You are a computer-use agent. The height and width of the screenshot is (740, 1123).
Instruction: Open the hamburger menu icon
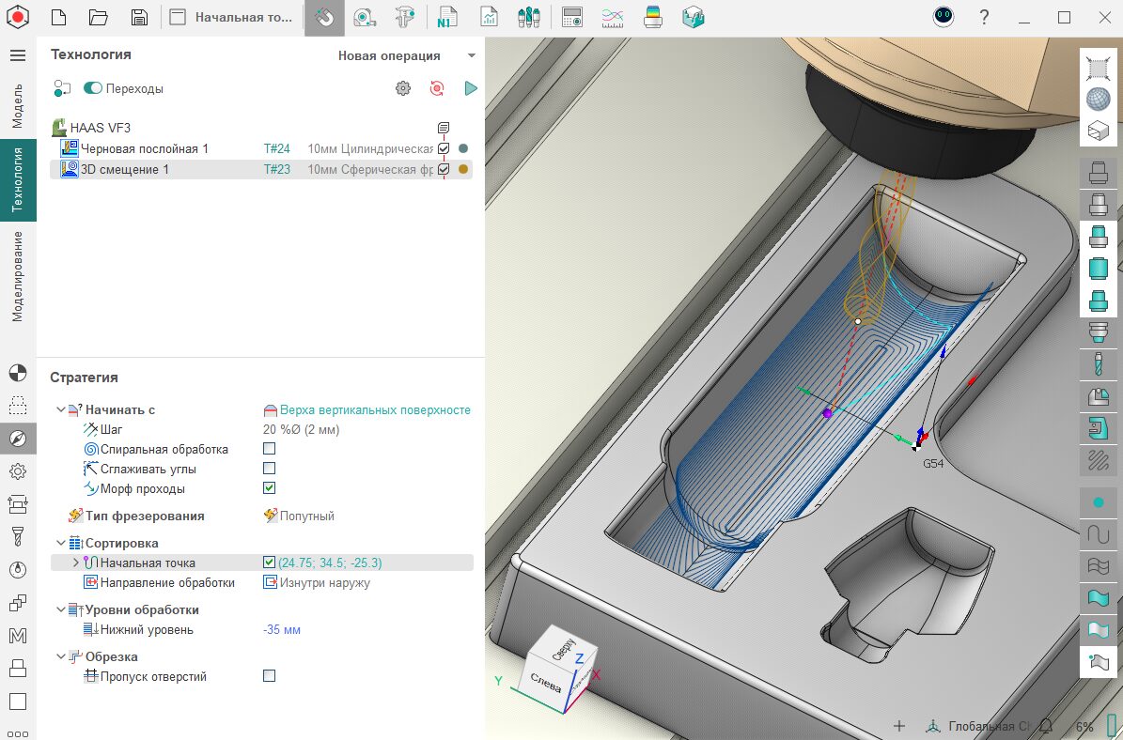17,55
